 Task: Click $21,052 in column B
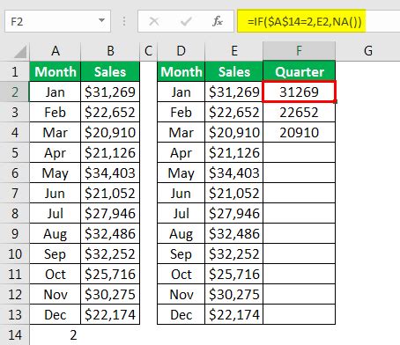(x=110, y=193)
